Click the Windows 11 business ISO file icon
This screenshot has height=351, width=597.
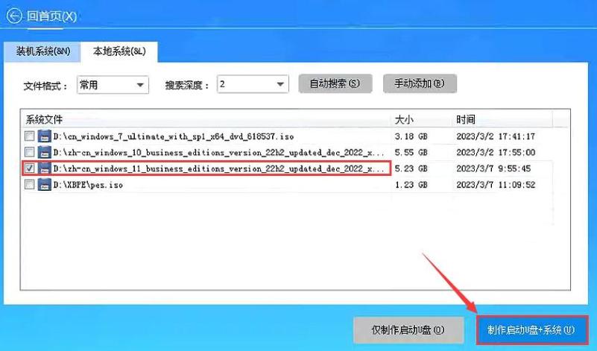(x=45, y=168)
